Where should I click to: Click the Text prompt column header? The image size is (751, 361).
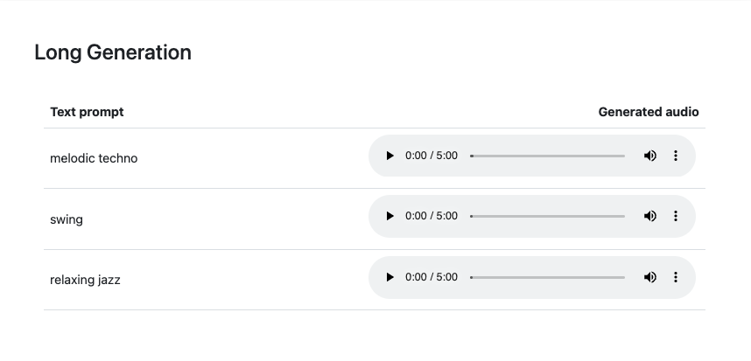click(x=87, y=112)
